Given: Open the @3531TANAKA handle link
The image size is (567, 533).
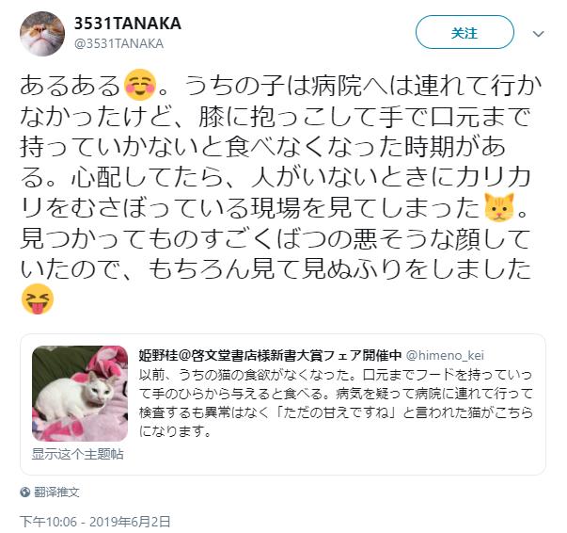Looking at the screenshot, I should pos(118,44).
